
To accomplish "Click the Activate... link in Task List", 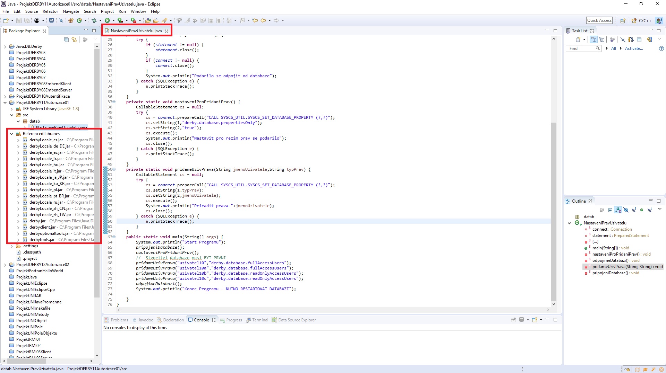I will [x=634, y=48].
